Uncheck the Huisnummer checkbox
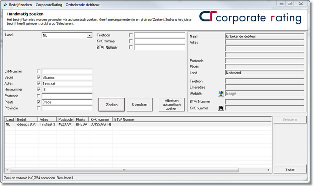Viewport: 314px width, 187px height. pos(38,89)
